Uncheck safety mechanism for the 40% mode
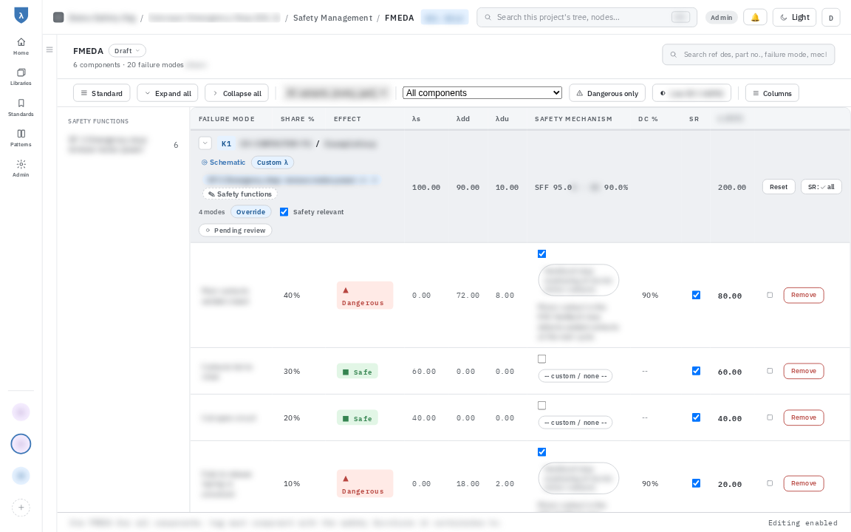The width and height of the screenshot is (851, 532). [x=541, y=253]
